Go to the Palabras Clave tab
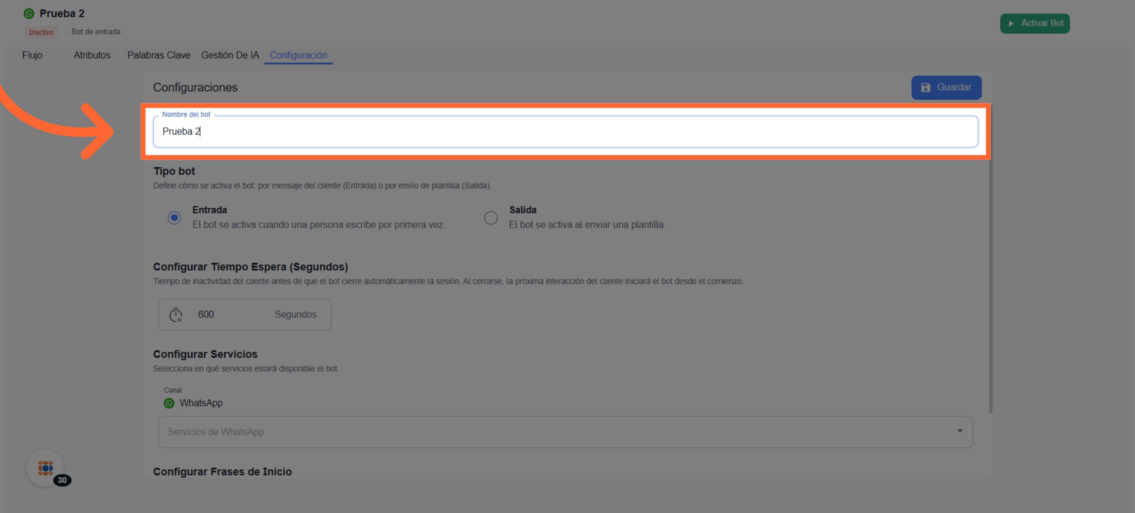The width and height of the screenshot is (1135, 513). (x=158, y=55)
